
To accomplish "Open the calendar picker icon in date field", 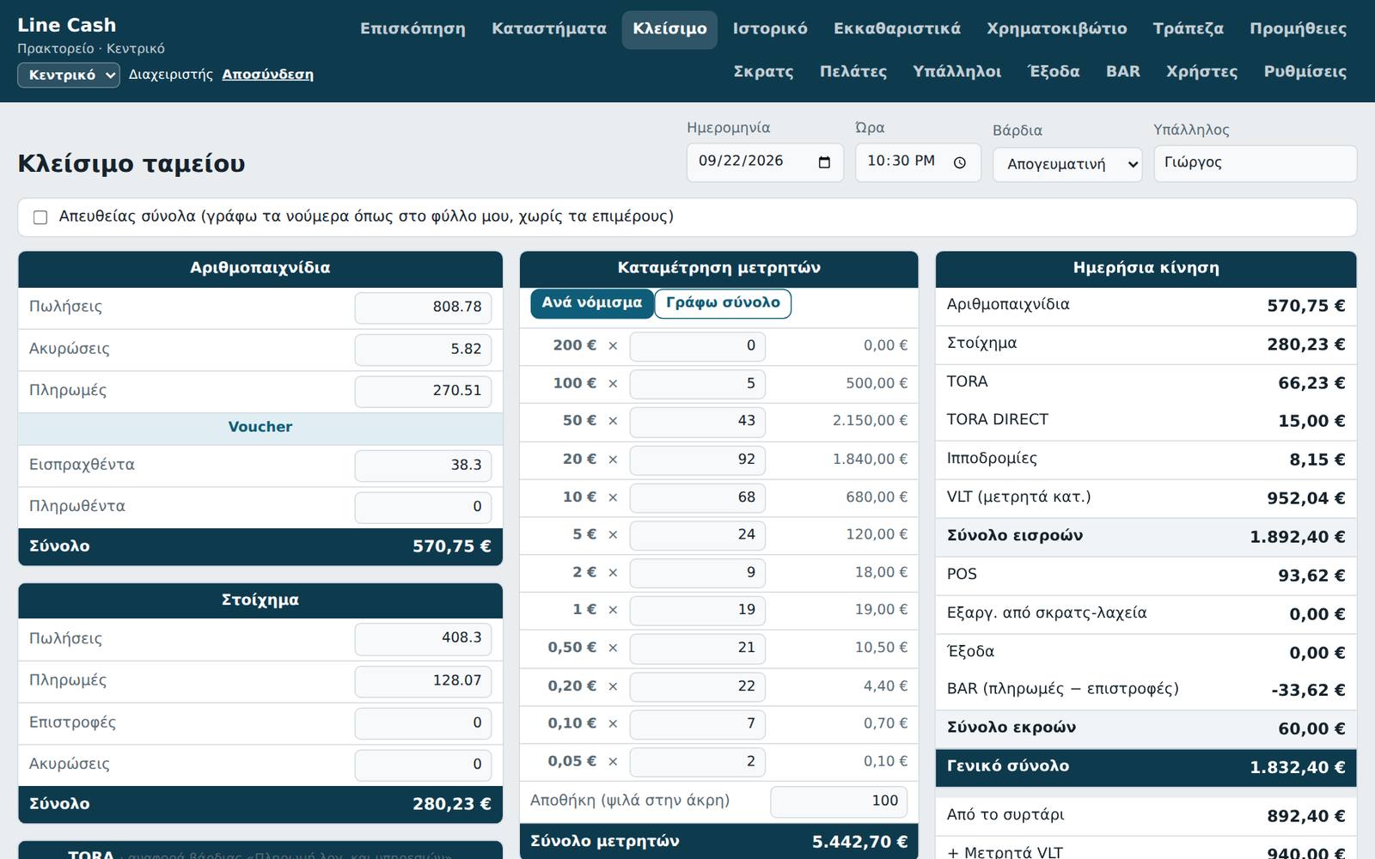I will 824,162.
